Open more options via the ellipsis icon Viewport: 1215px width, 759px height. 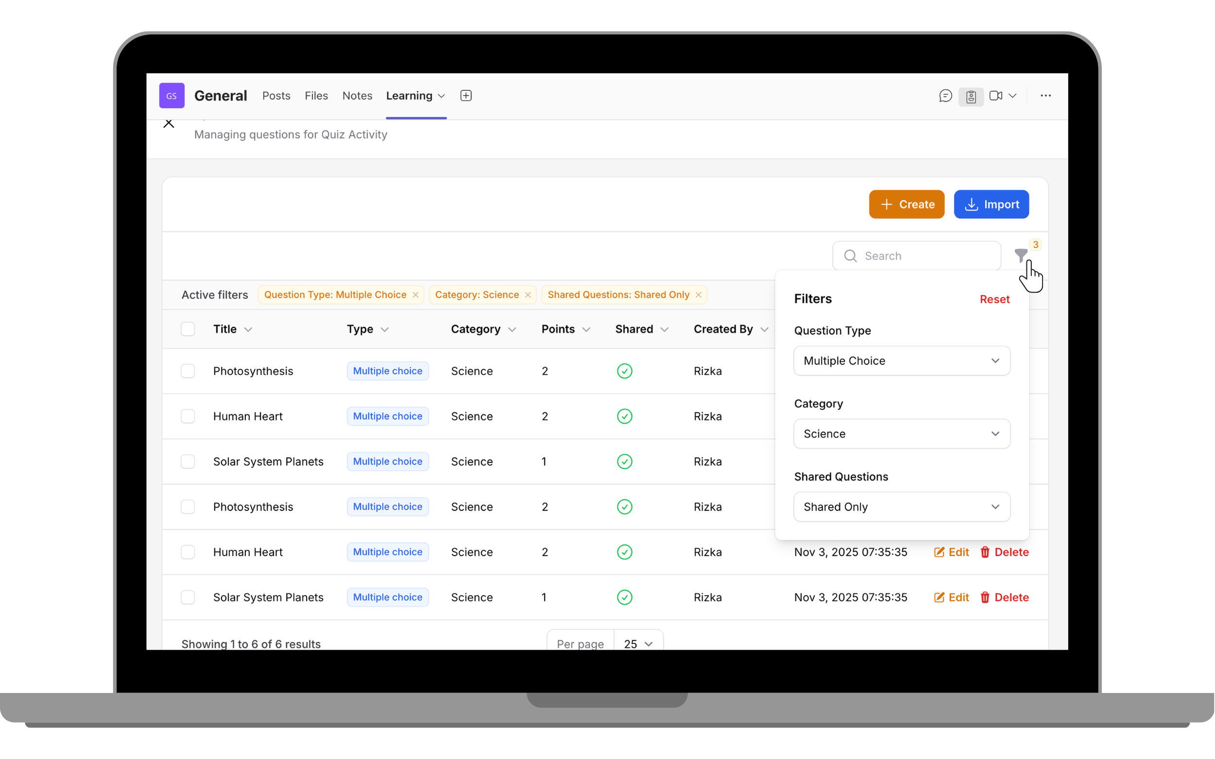tap(1045, 95)
